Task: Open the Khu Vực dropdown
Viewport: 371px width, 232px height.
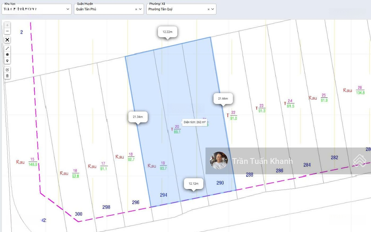Action: click(36, 9)
